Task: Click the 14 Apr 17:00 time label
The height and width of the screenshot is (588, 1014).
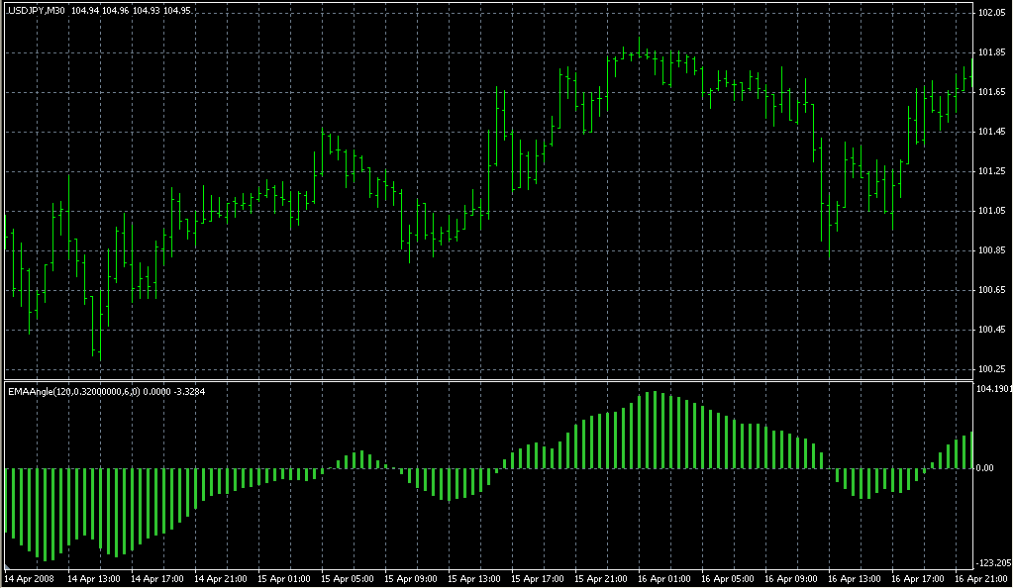Action: (158, 577)
